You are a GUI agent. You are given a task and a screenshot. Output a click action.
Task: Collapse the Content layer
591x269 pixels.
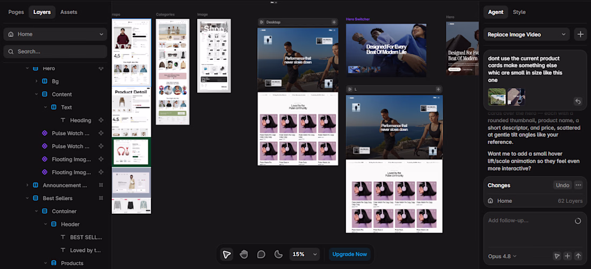click(36, 94)
